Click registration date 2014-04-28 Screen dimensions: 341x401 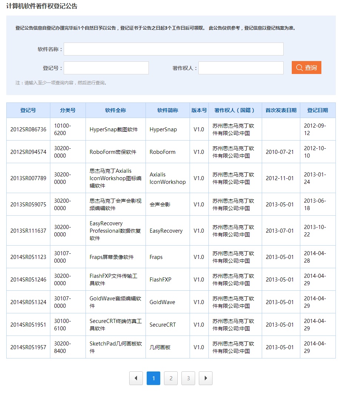click(315, 257)
